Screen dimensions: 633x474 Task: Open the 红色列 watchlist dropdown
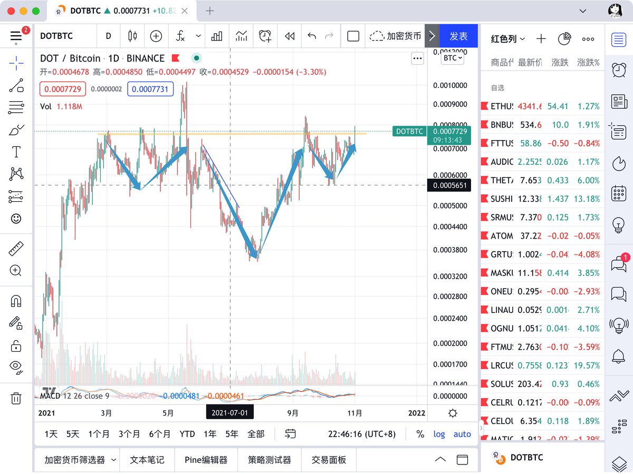[x=508, y=39]
